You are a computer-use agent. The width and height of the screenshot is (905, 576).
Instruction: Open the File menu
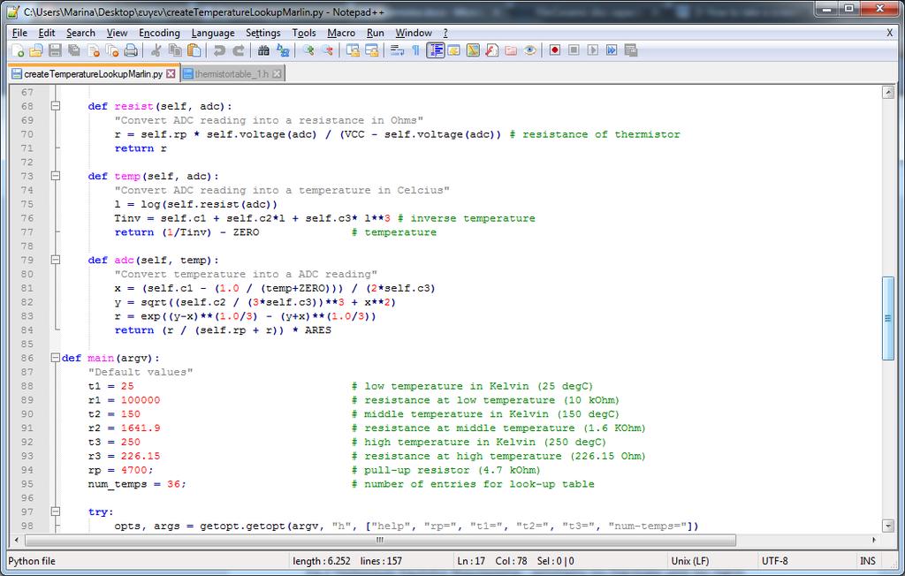19,33
